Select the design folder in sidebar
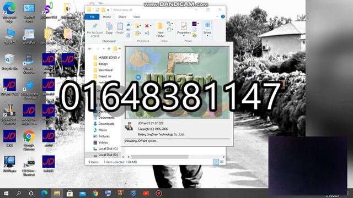Screen dimensions: 353x198 click(x=100, y=64)
